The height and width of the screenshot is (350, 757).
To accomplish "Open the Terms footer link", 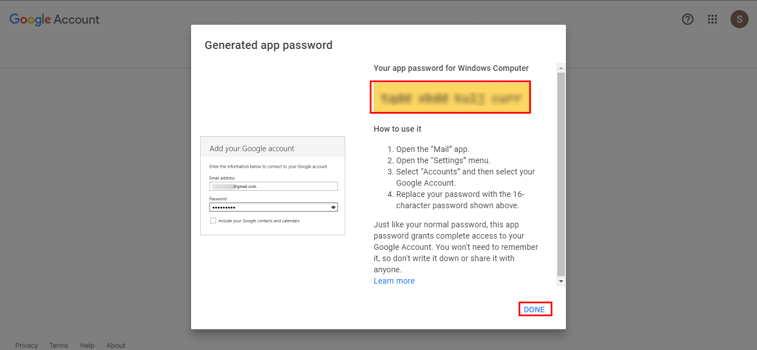I will pyautogui.click(x=59, y=345).
